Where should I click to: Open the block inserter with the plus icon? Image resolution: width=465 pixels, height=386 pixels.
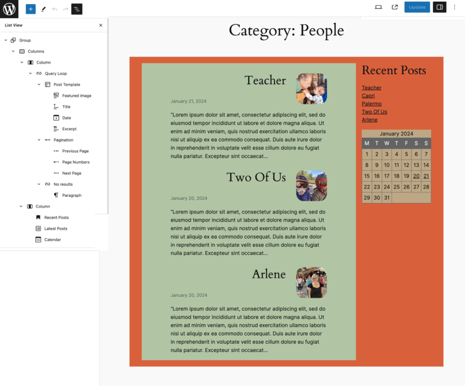[30, 9]
